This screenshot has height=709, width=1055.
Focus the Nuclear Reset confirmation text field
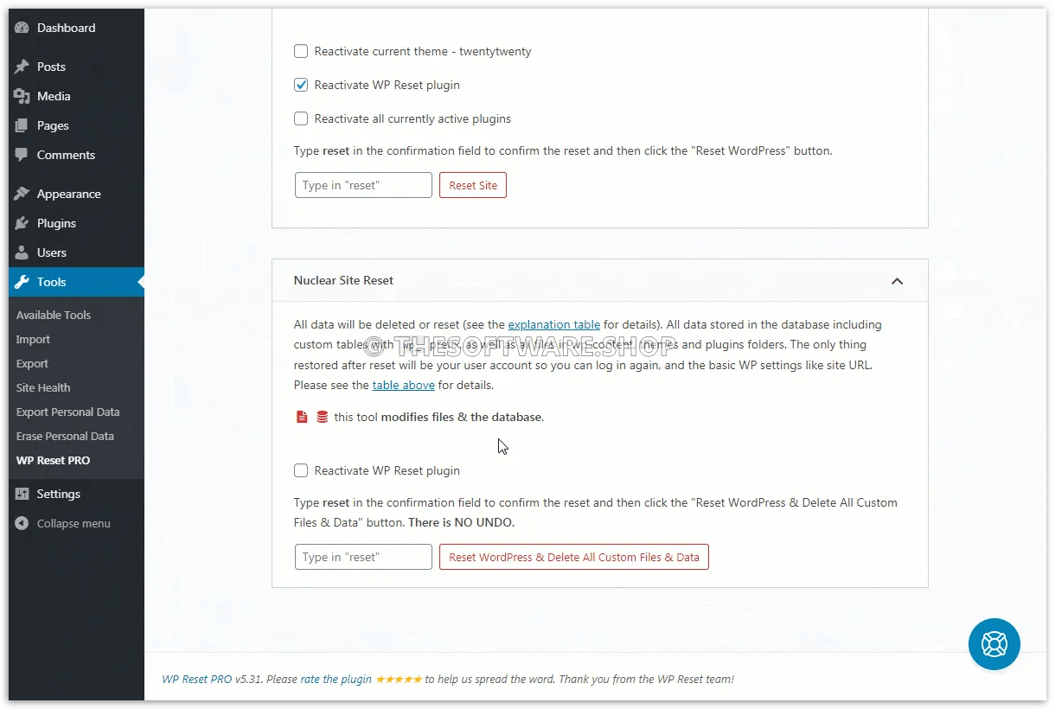(x=363, y=557)
